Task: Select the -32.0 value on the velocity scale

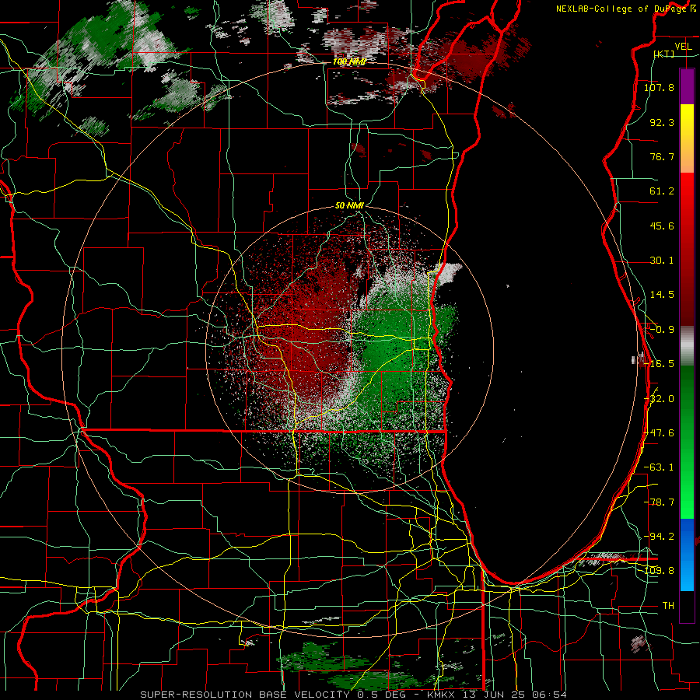Action: 659,399
